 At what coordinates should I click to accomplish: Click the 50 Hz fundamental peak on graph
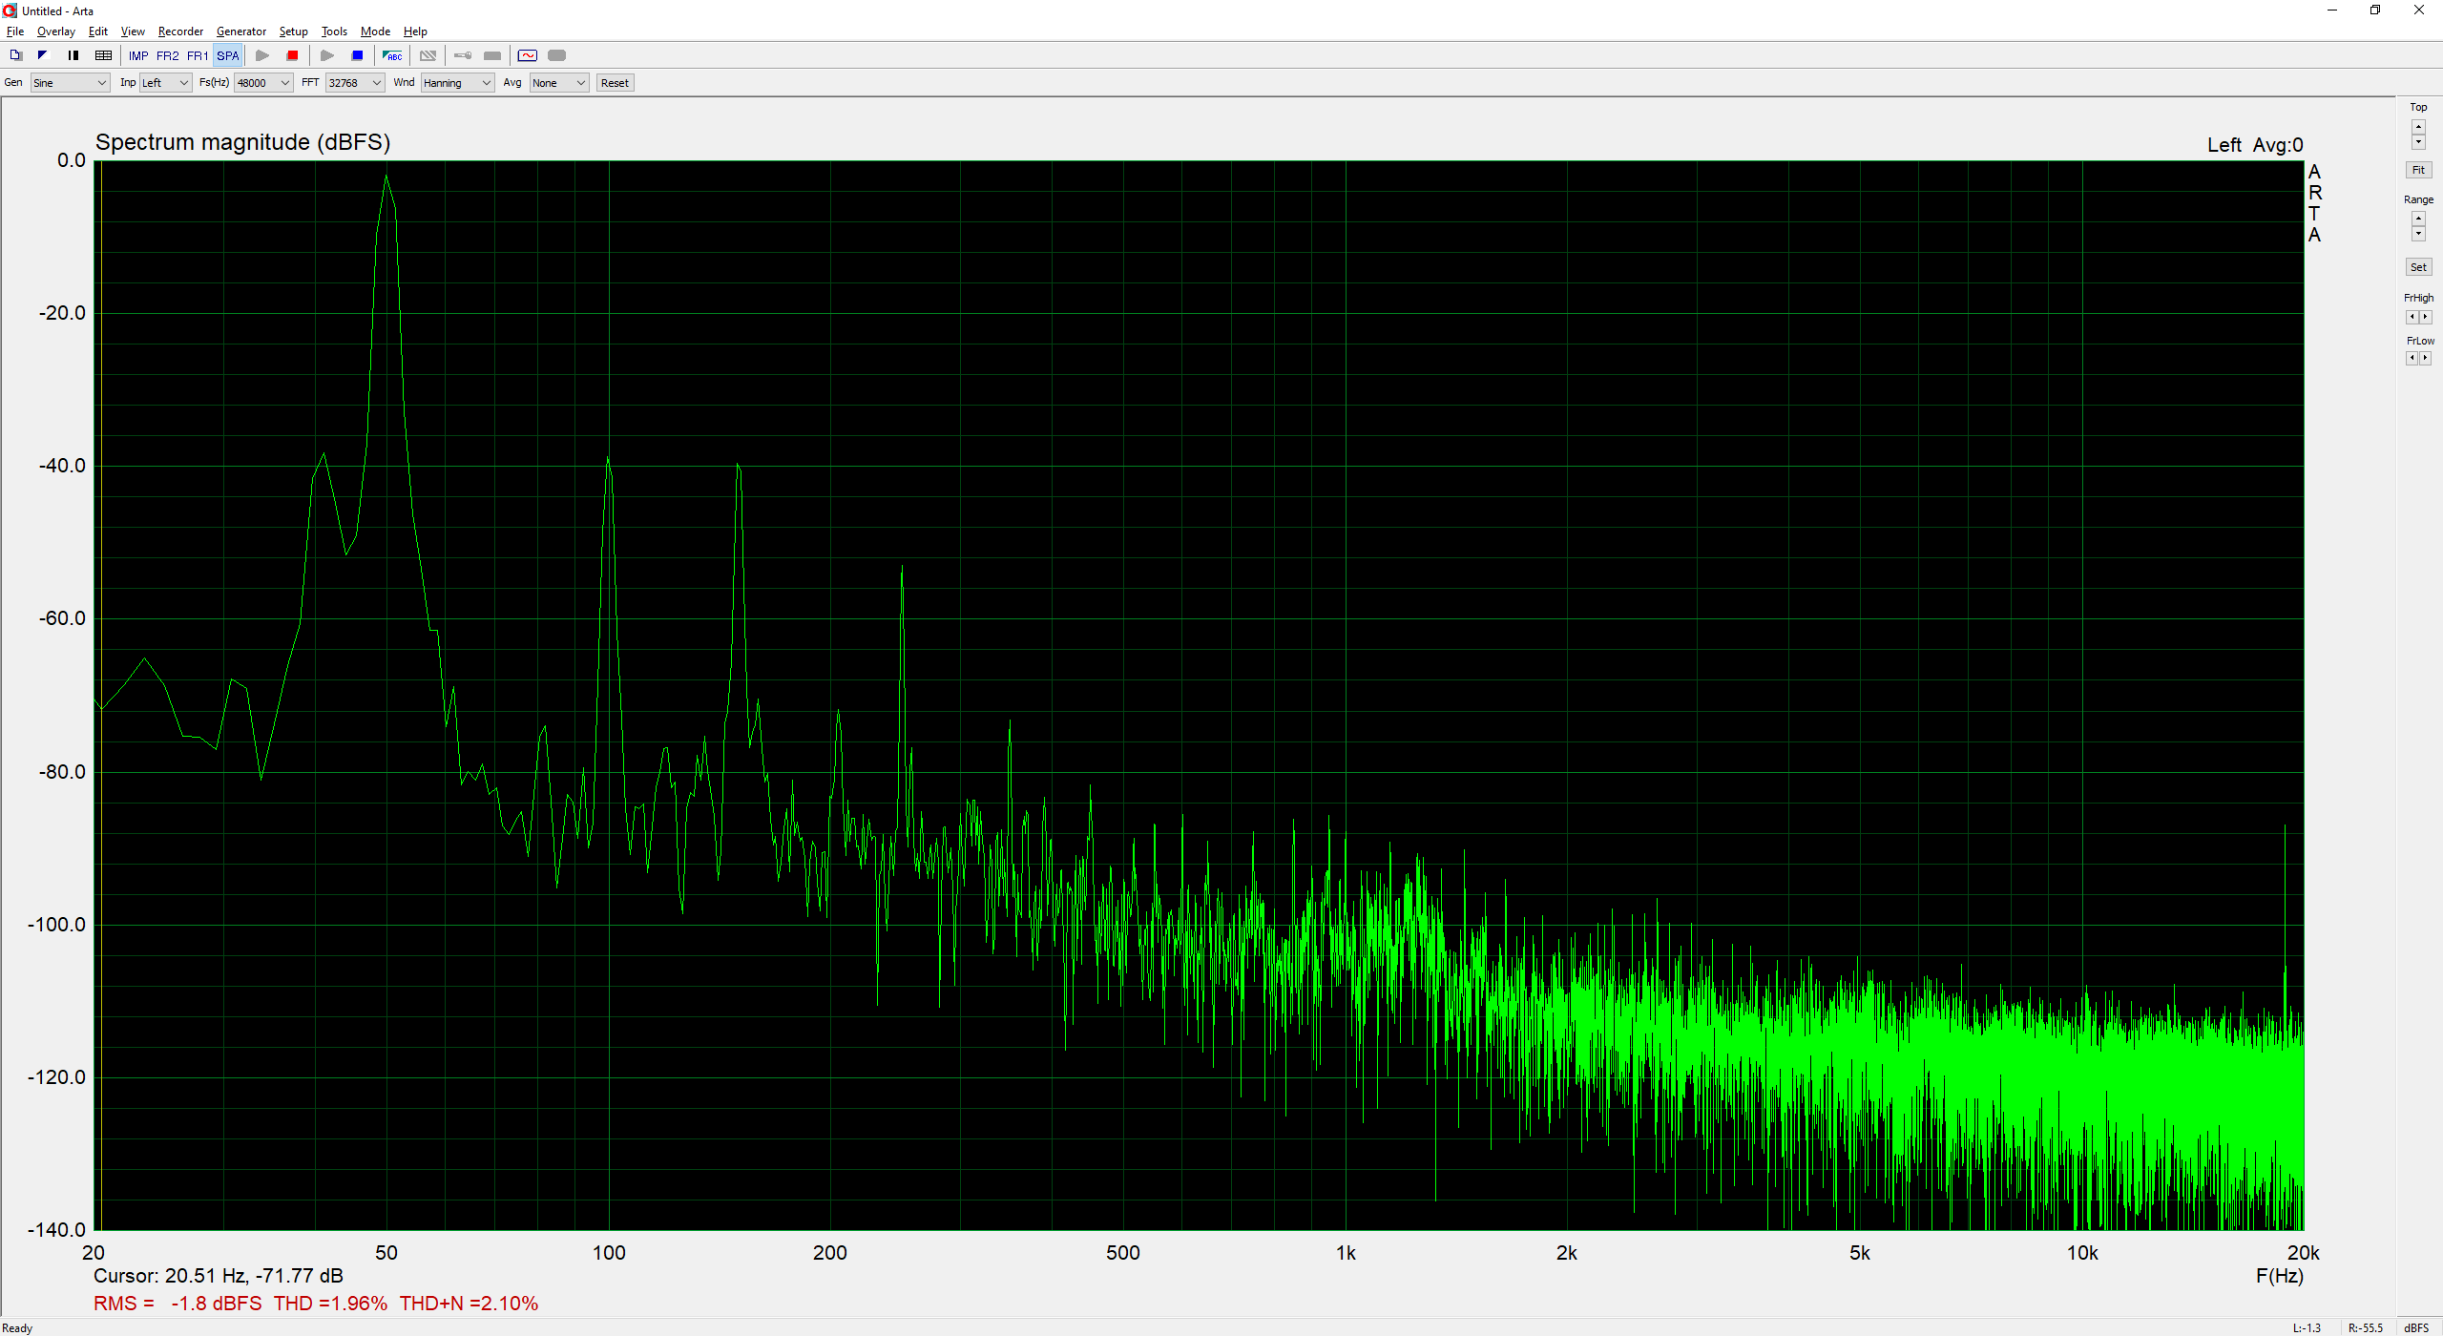[386, 177]
